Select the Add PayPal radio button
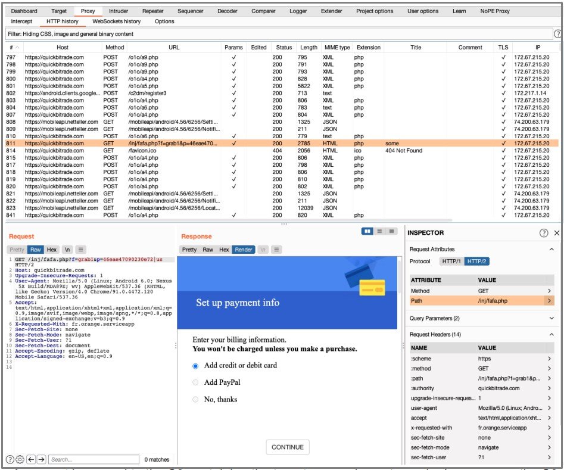Screen dimensions: 564x470 pyautogui.click(x=195, y=382)
